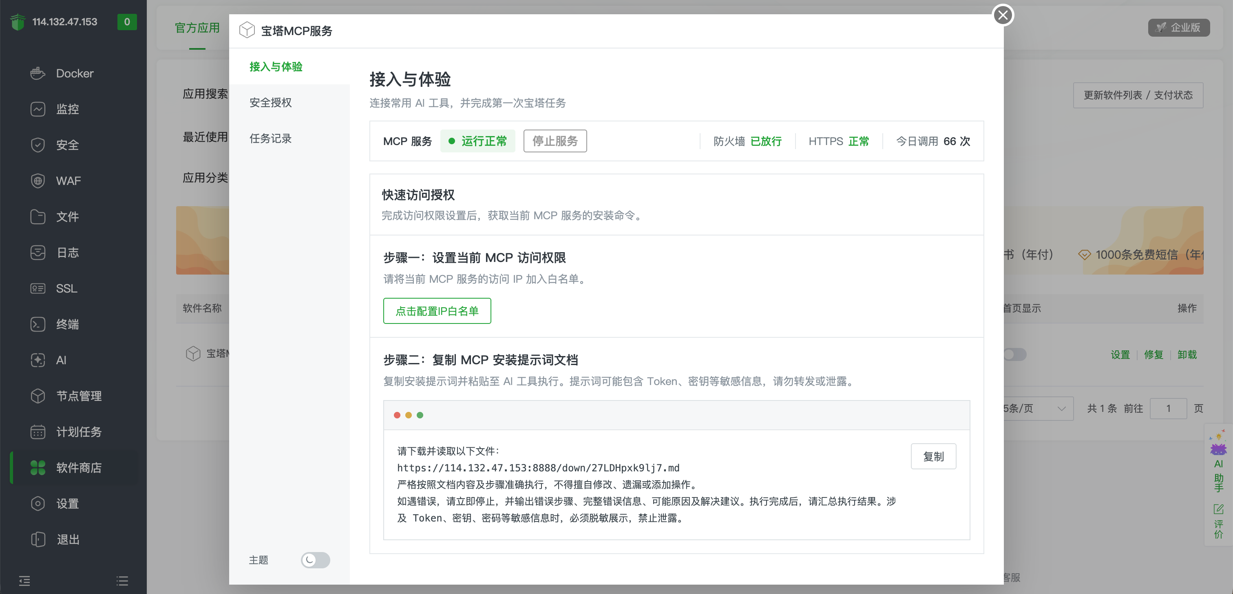Viewport: 1233px width, 594px height.
Task: Click the green notification badge showing 0
Action: [127, 22]
